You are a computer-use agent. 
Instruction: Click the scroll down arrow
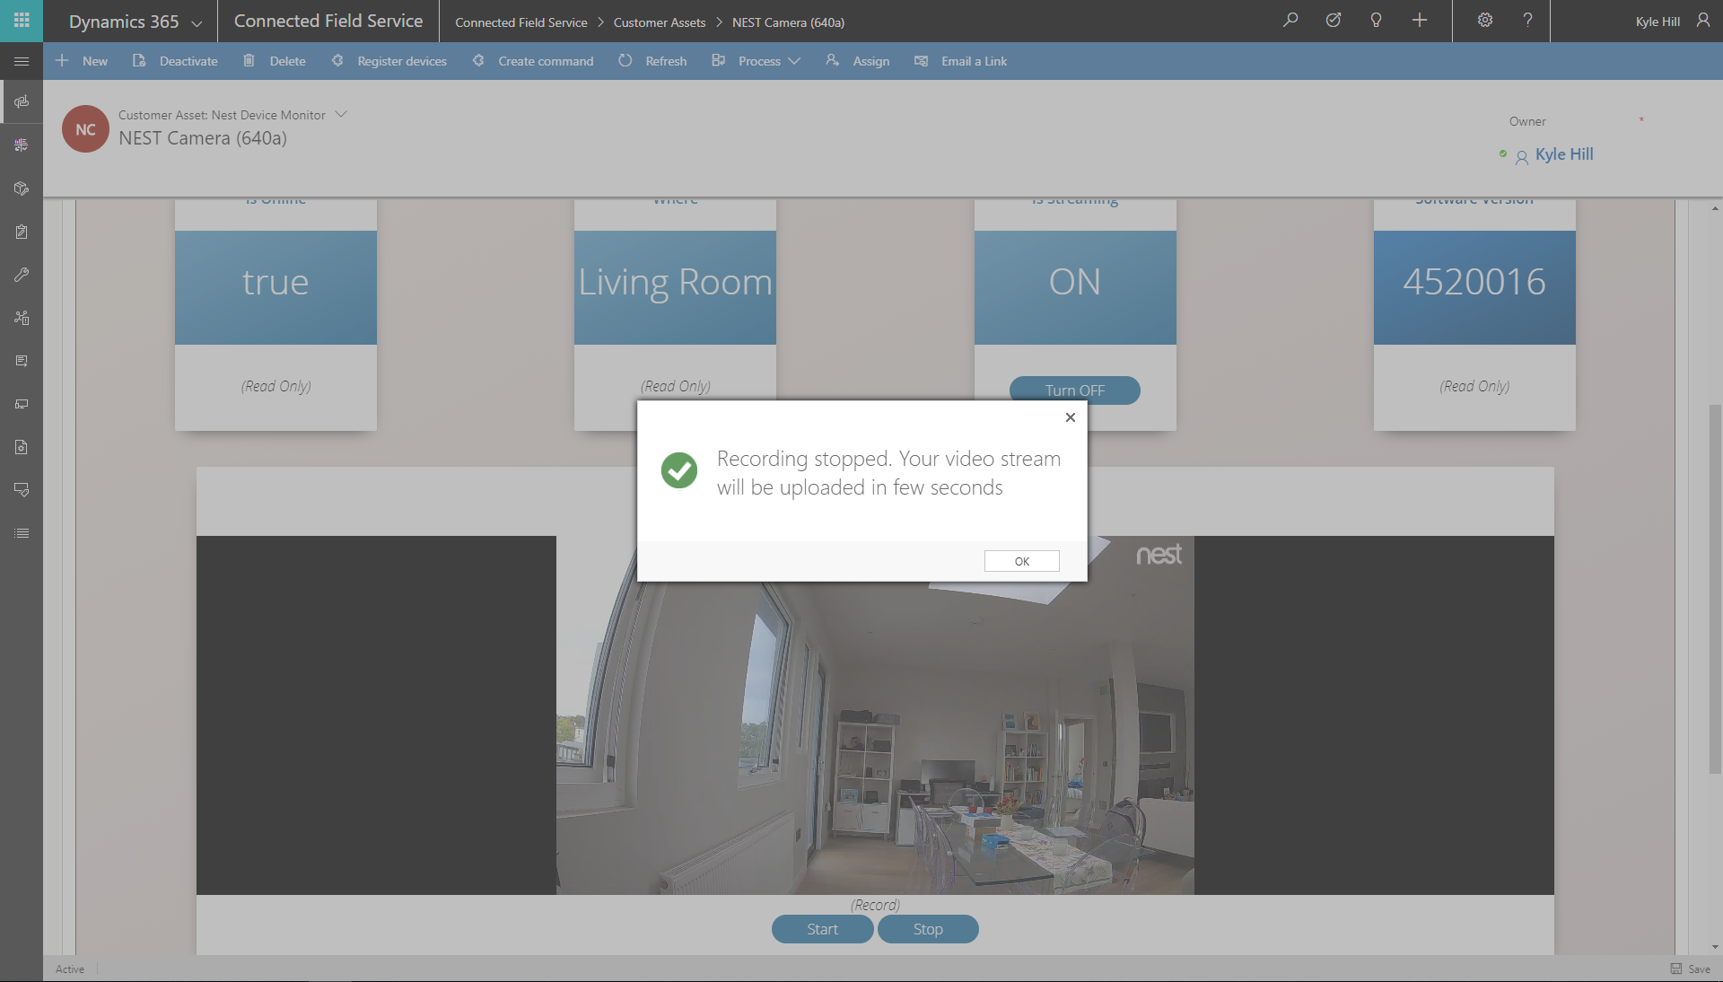coord(1715,947)
